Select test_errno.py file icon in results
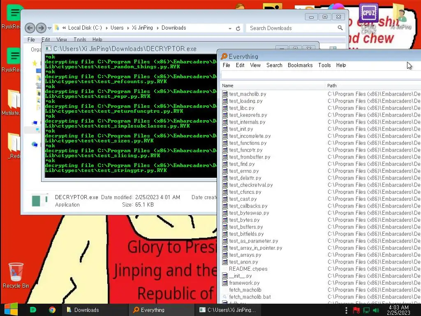421x316 pixels. coord(225,171)
